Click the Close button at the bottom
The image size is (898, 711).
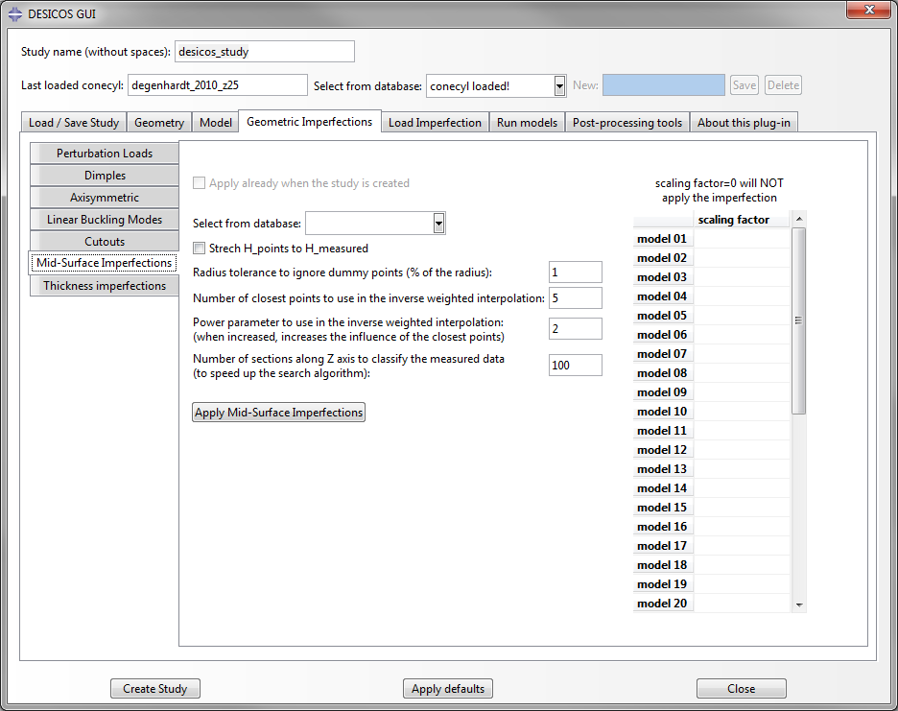point(741,689)
